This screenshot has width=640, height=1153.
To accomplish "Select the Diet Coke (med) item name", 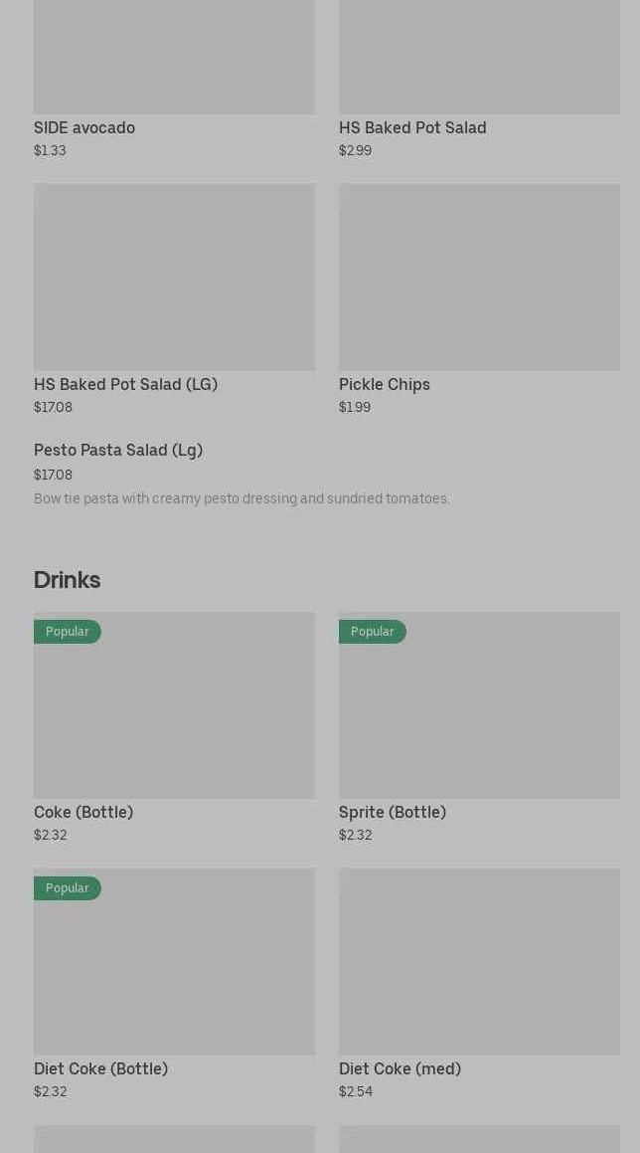I will 400,1069.
